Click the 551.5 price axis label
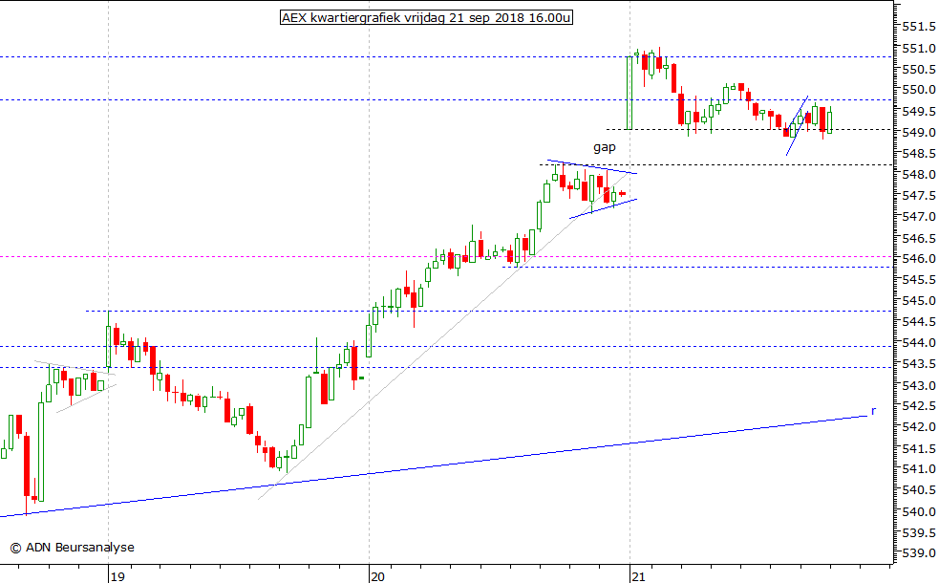 (x=919, y=27)
